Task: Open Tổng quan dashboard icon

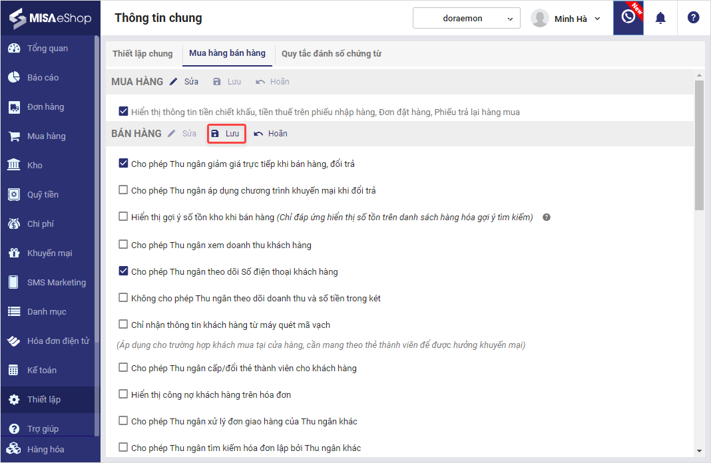Action: (x=14, y=48)
